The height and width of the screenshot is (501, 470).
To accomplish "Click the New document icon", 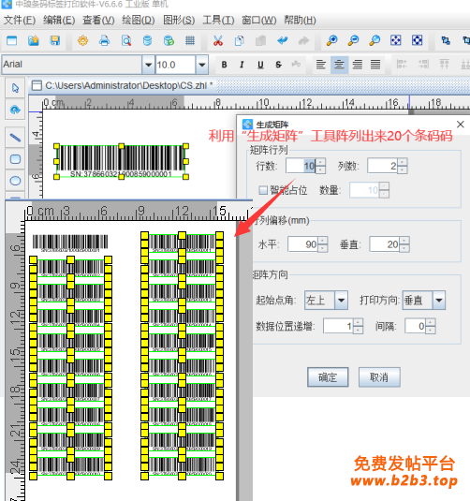I will (x=12, y=40).
